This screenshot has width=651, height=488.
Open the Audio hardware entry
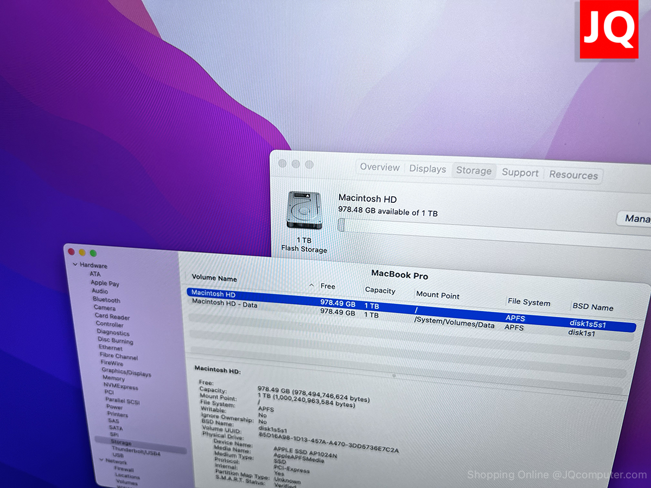(100, 291)
